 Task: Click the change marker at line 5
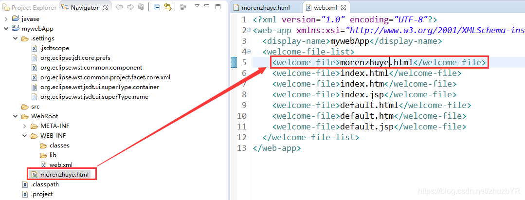click(235, 62)
